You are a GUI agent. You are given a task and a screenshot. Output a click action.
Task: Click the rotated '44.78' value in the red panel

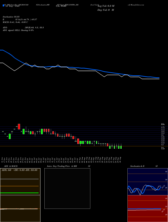point(163,211)
